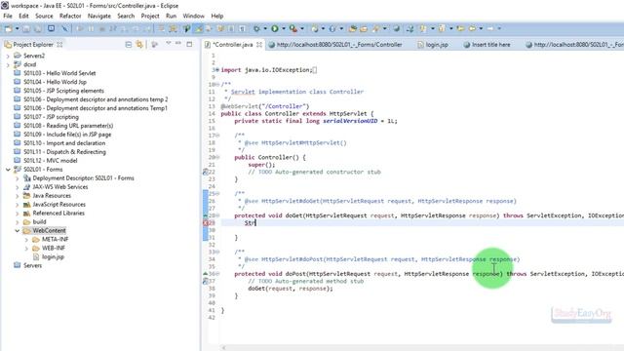Select JAX-WS Web Services item
This screenshot has height=351, width=624.
click(x=60, y=187)
